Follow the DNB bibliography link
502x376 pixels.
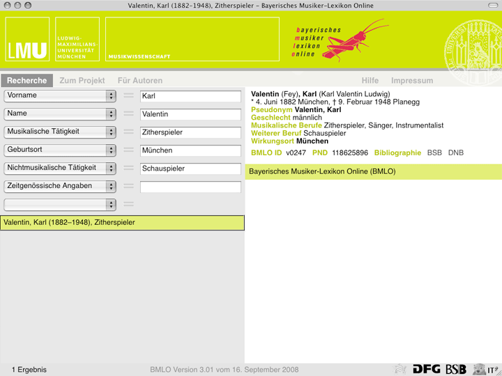pos(455,152)
